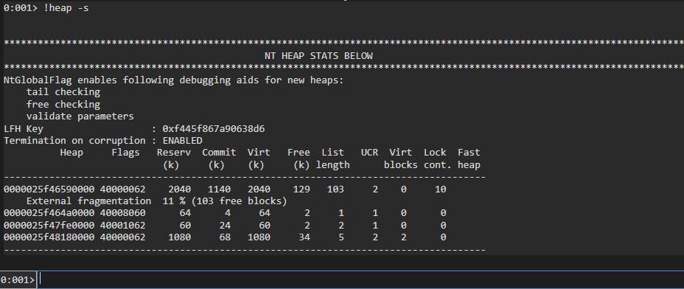
Task: Click the 'UCR' column header
Action: tap(369, 153)
